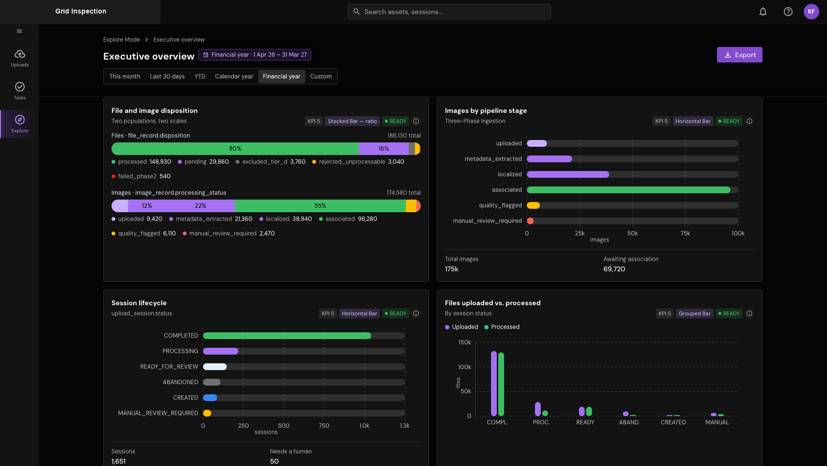The image size is (827, 466).
Task: Click the Executive overview breadcrumb
Action: click(179, 40)
